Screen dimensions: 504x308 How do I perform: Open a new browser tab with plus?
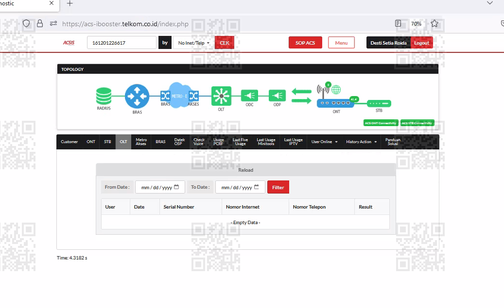point(70,3)
